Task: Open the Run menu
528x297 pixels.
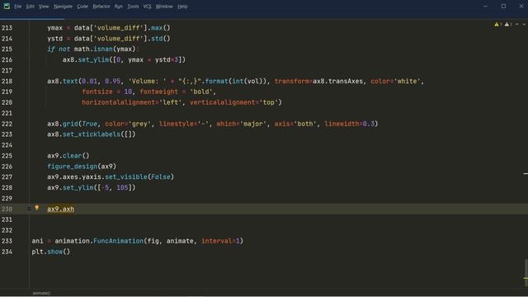Action: tap(119, 7)
